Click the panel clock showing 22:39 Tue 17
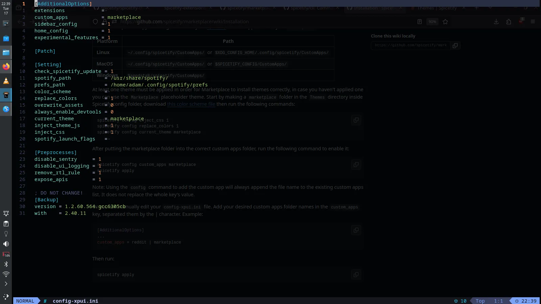The height and width of the screenshot is (304, 541). pyautogui.click(x=6, y=8)
